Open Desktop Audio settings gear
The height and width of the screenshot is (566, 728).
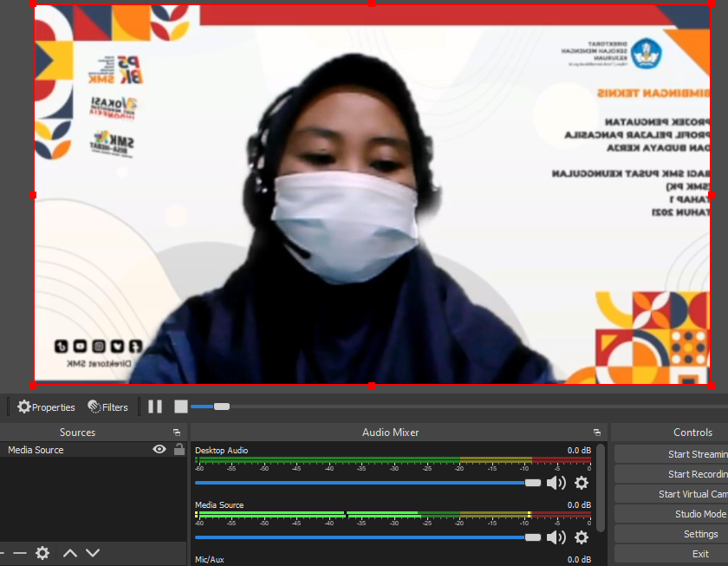click(582, 483)
